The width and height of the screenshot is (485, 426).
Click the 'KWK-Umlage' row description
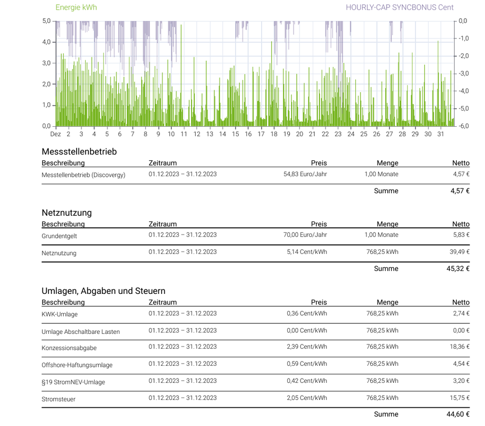click(x=60, y=314)
